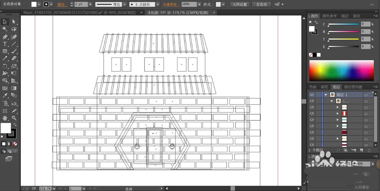Select the Column Graph tool
This screenshot has height=191, width=380.
coord(14,103)
